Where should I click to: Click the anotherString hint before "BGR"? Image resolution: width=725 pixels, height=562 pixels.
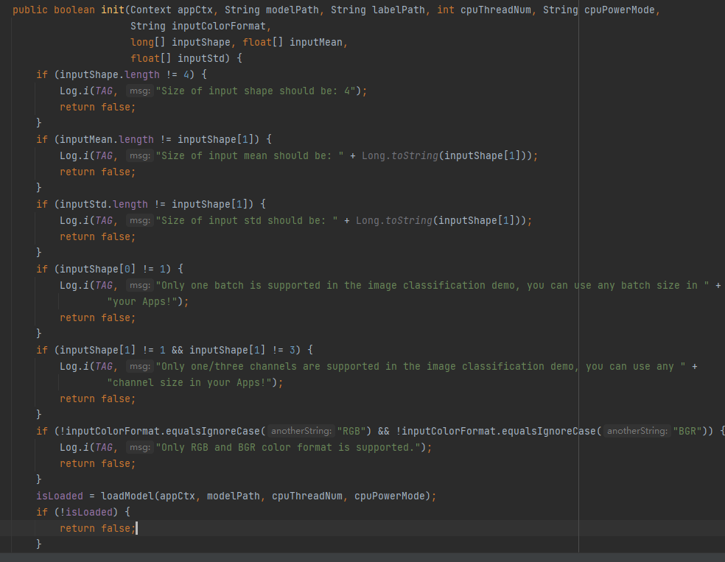pos(637,431)
